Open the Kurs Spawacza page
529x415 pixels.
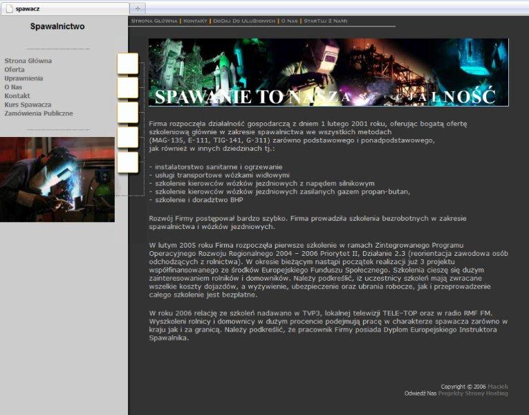click(x=28, y=104)
